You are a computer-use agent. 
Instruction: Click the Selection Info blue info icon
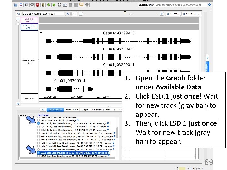[209, 5]
